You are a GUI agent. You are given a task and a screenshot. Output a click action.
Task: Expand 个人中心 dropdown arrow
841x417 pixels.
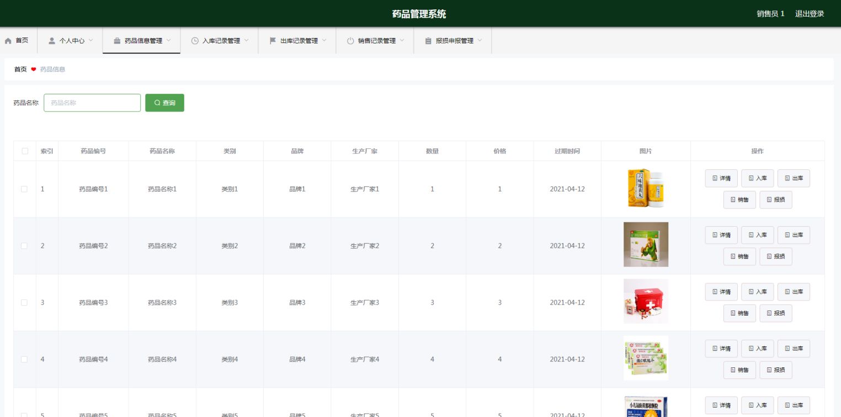pos(91,40)
